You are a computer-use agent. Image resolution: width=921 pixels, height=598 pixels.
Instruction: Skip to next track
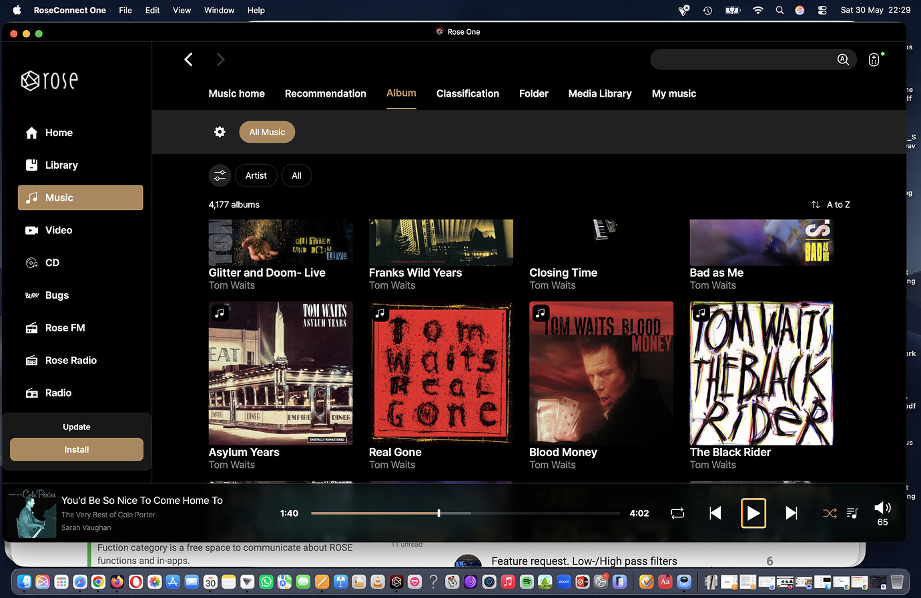coord(792,513)
